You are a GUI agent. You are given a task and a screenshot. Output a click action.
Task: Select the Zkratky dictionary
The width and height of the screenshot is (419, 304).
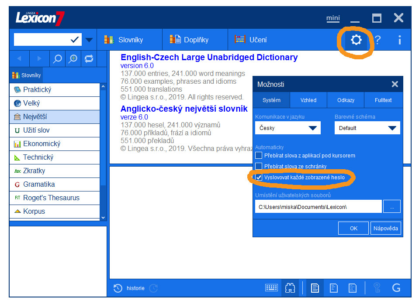coord(55,171)
